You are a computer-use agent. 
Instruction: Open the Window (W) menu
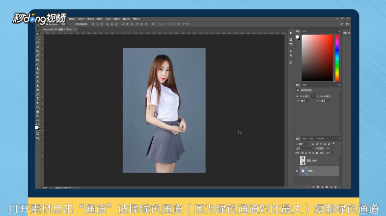click(x=126, y=19)
